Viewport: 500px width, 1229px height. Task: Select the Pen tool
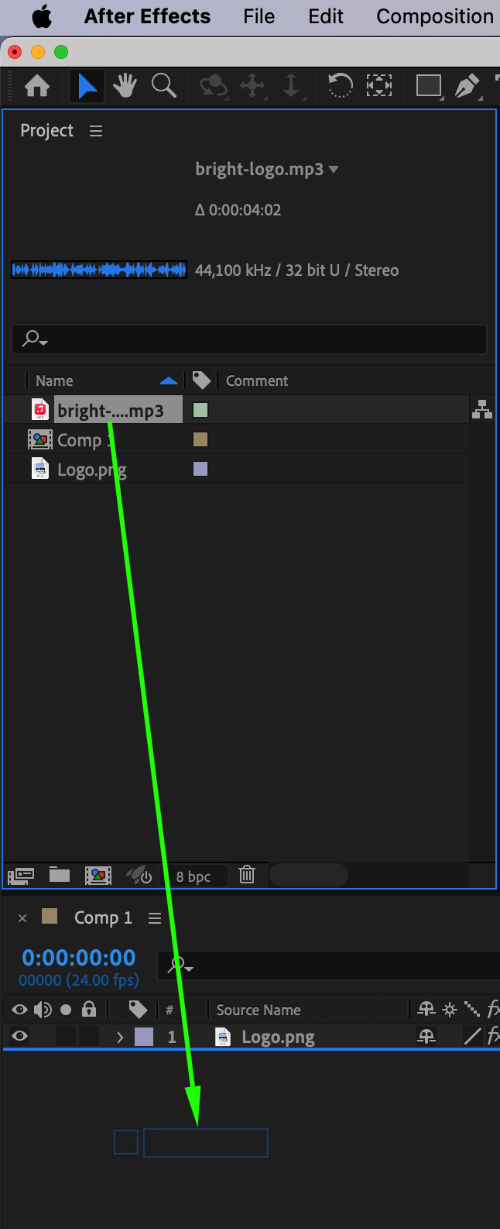pos(467,85)
